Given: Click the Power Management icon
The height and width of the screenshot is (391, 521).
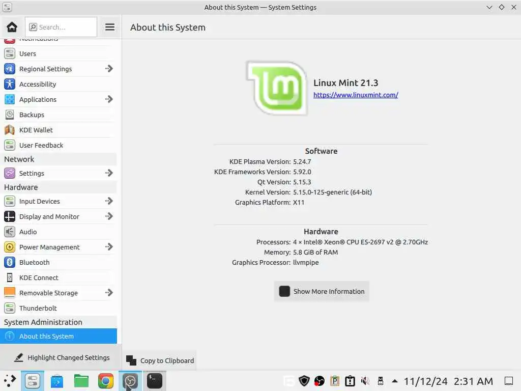Looking at the screenshot, I should click(10, 247).
